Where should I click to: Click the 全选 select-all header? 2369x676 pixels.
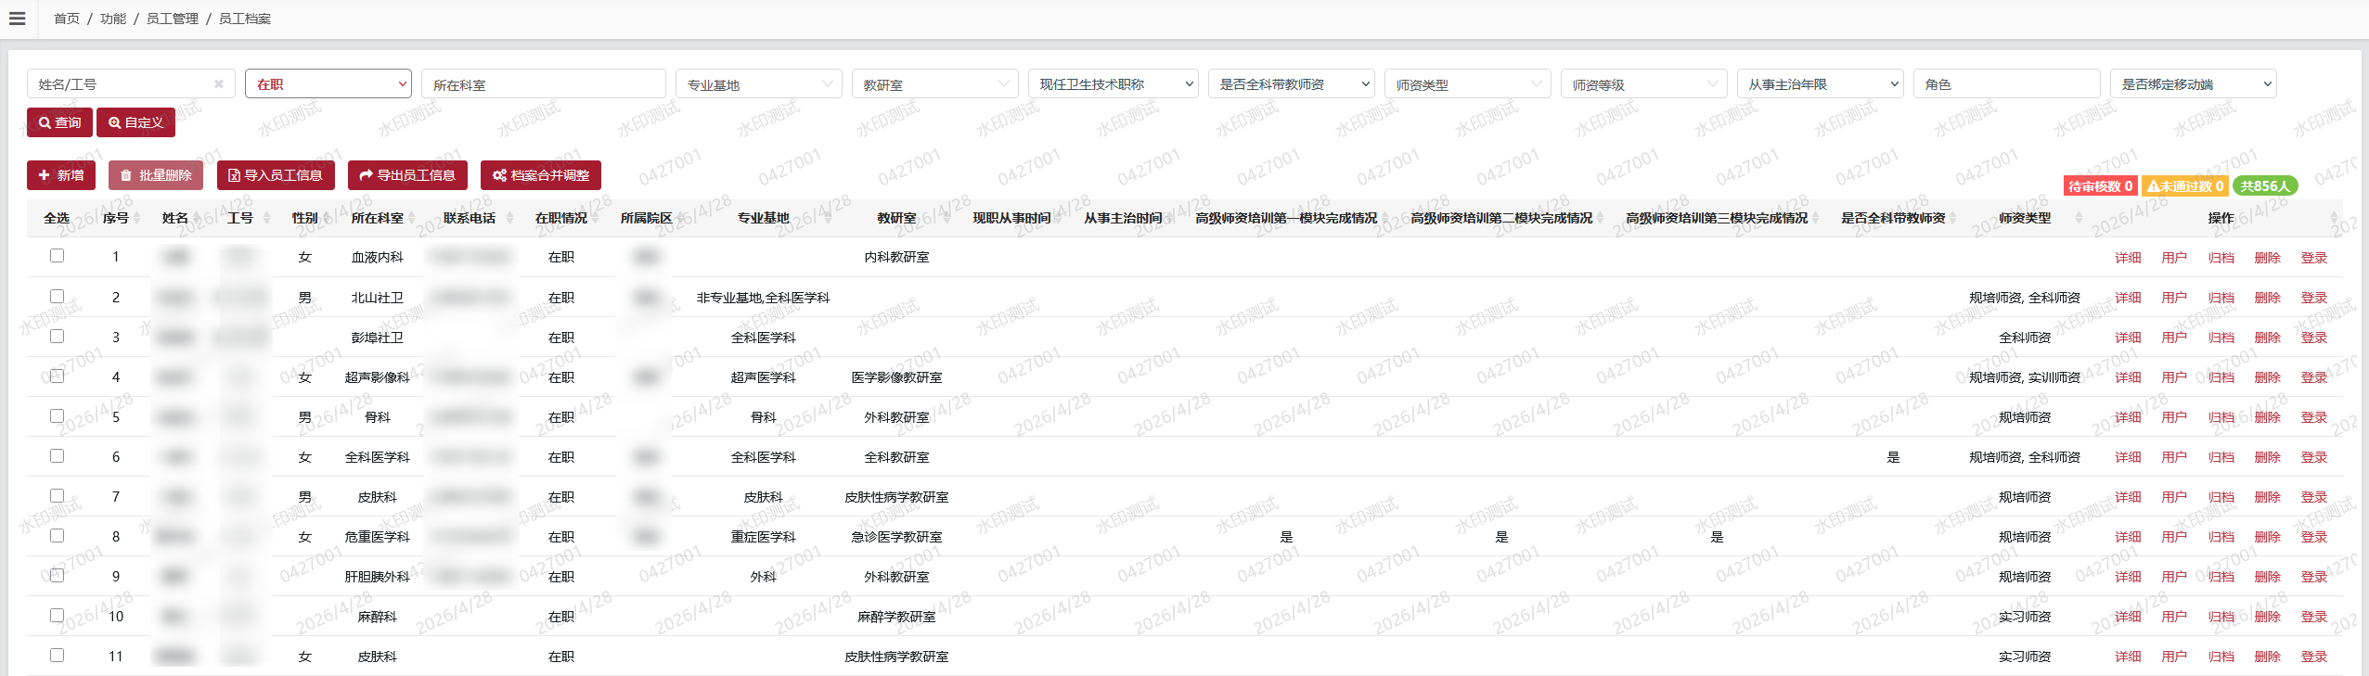(x=57, y=219)
